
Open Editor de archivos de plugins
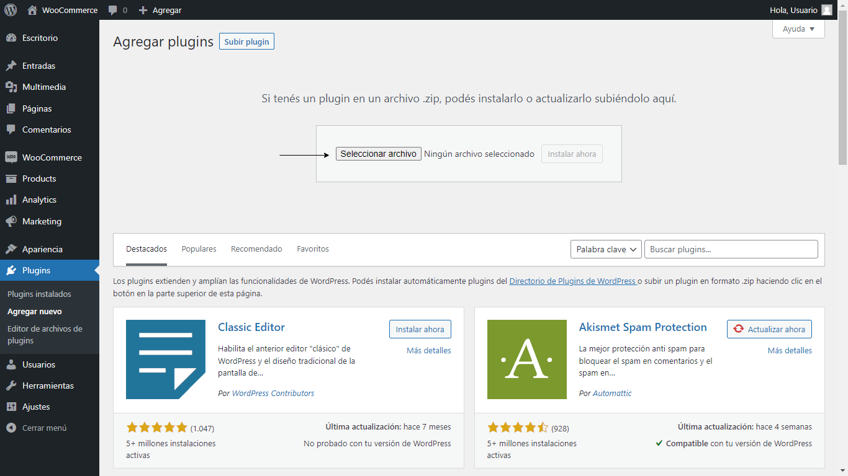[x=45, y=335]
